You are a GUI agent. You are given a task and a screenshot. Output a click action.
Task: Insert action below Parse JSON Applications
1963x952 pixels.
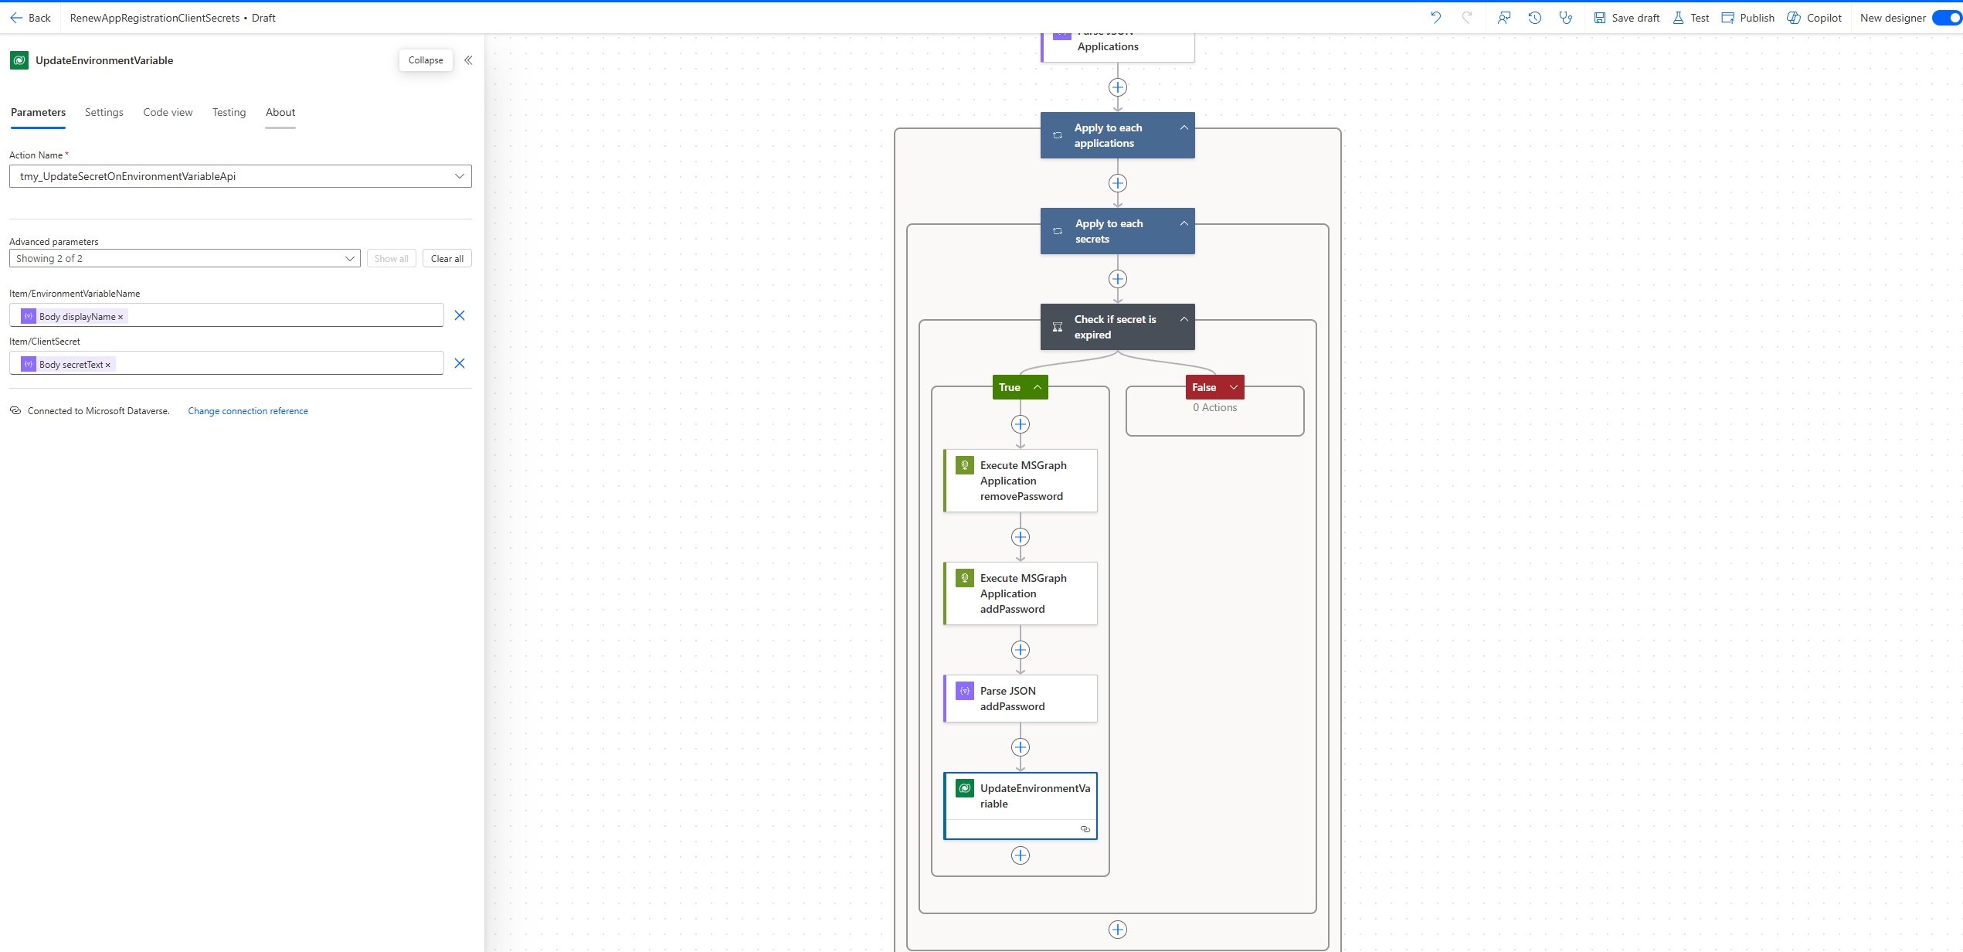1118,87
